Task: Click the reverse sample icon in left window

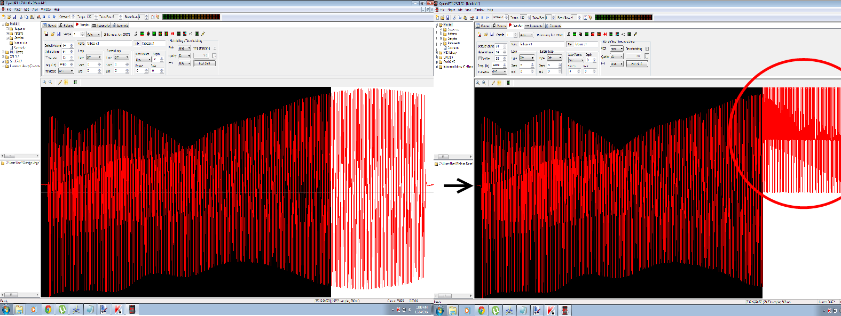Action: tap(172, 34)
